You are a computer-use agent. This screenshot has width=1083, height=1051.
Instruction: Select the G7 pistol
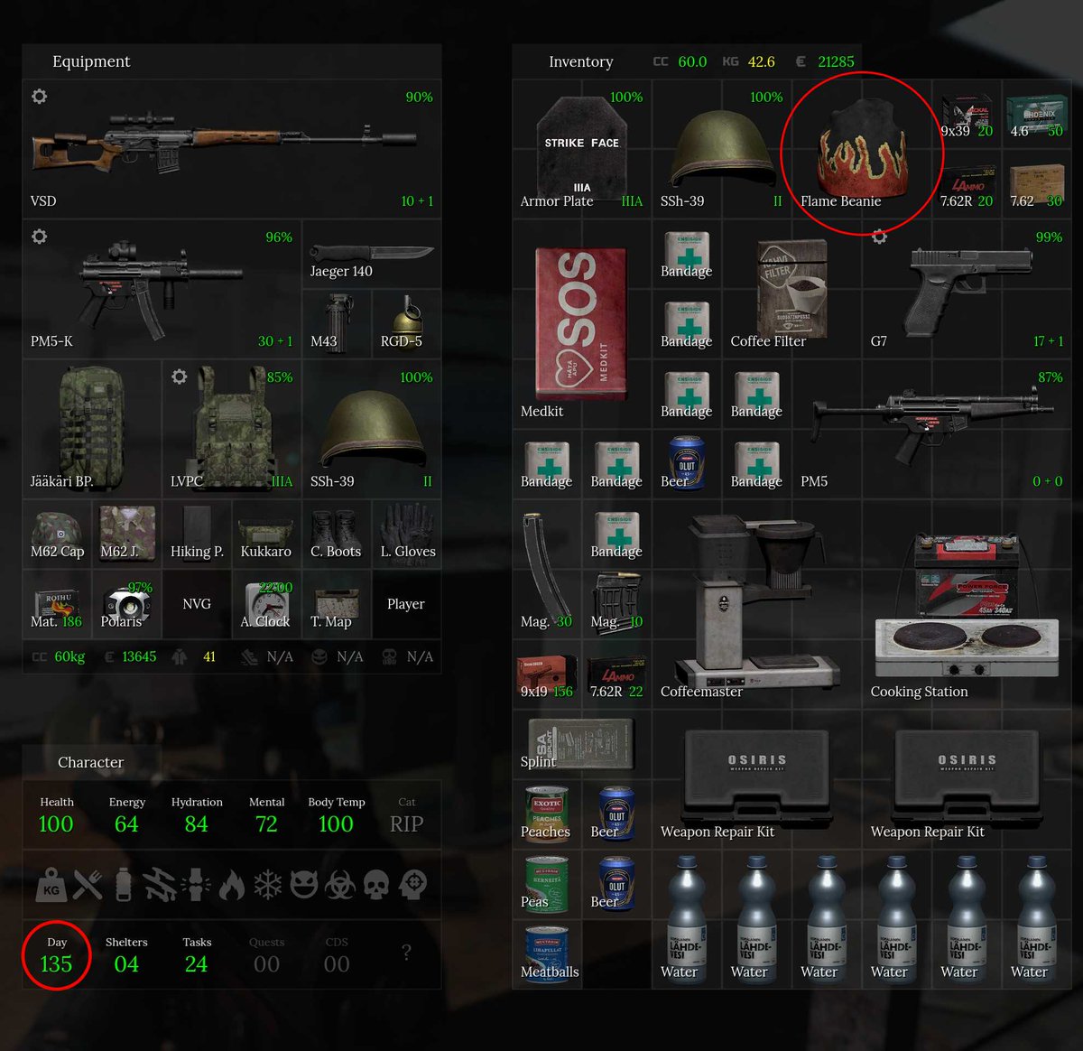tap(967, 289)
